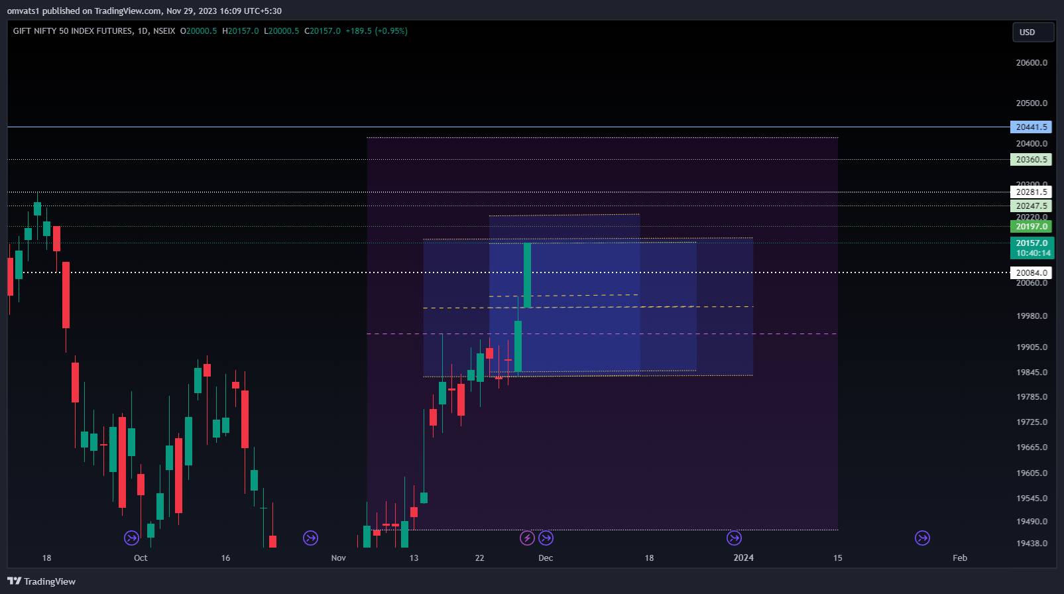Click the omvats1 published header text
The width and height of the screenshot is (1064, 594).
pos(145,11)
